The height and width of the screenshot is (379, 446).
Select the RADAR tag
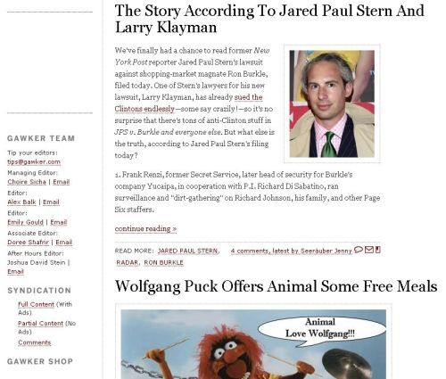tap(128, 263)
